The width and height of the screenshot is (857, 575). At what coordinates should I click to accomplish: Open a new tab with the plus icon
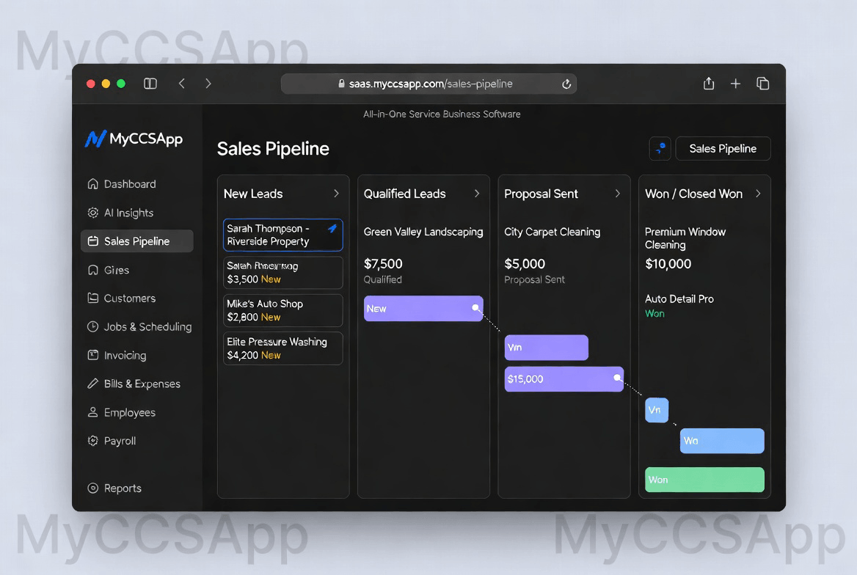pos(736,83)
